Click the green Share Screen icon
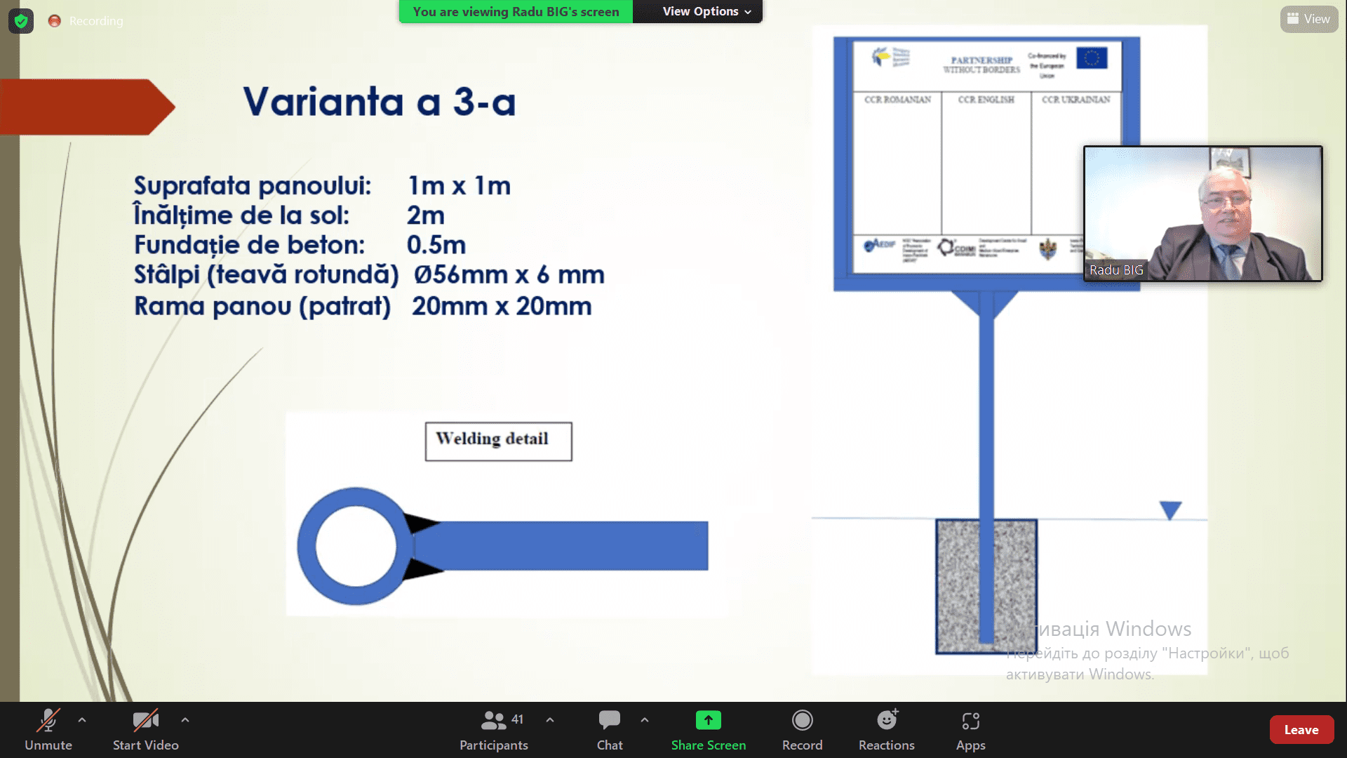This screenshot has width=1347, height=758. 708,721
